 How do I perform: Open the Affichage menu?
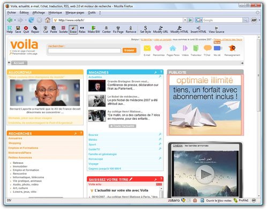coord(39,13)
